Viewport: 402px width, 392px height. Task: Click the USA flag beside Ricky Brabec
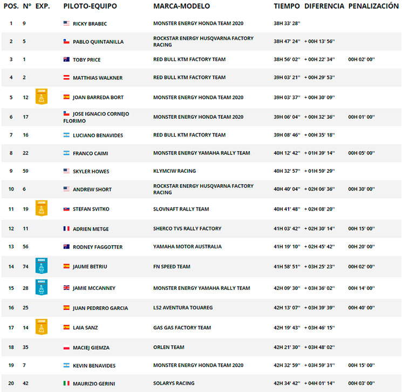pos(66,23)
